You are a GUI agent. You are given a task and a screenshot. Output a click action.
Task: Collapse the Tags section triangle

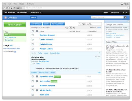4,45
